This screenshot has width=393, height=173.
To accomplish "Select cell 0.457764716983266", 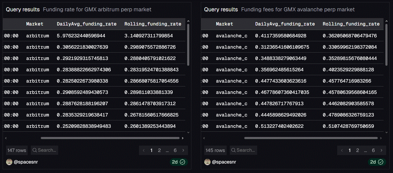I will click(x=347, y=81).
